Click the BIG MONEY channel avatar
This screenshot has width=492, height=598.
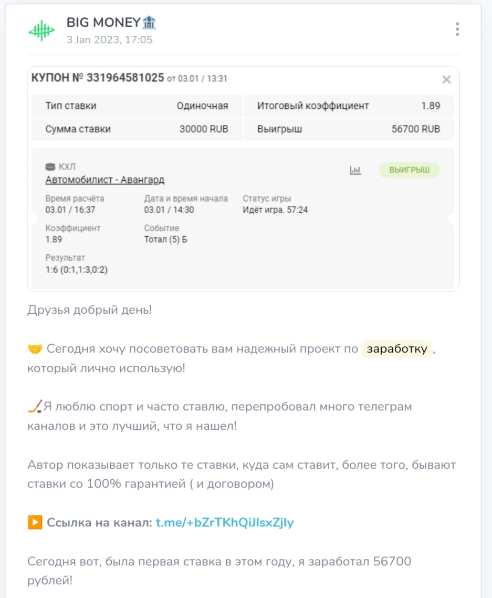pyautogui.click(x=41, y=31)
